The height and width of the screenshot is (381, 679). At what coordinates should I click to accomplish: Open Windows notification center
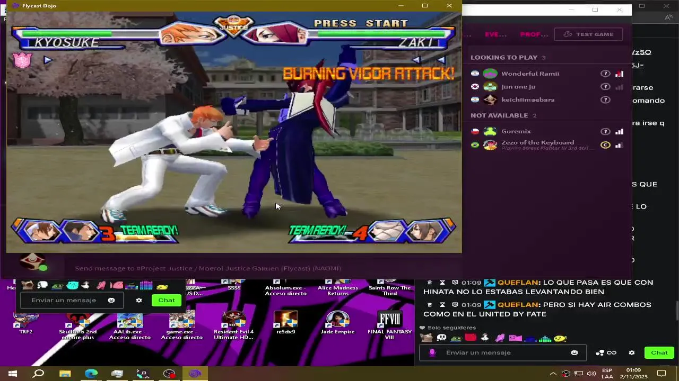[x=661, y=374]
